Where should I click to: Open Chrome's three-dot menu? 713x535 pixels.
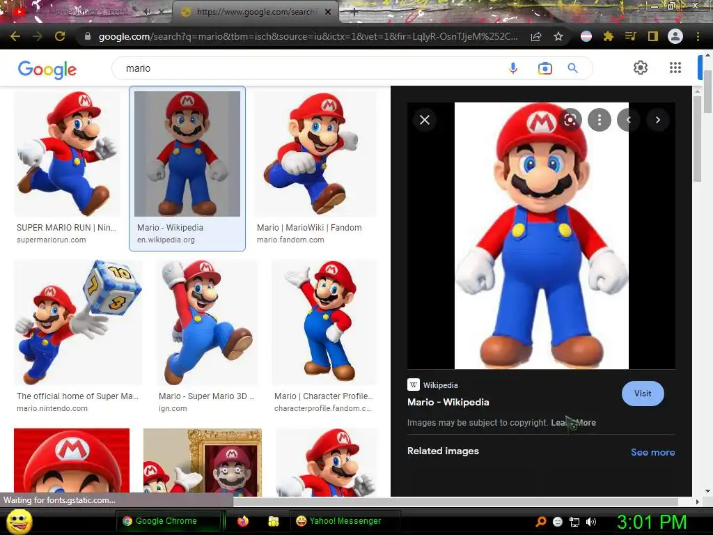698,36
